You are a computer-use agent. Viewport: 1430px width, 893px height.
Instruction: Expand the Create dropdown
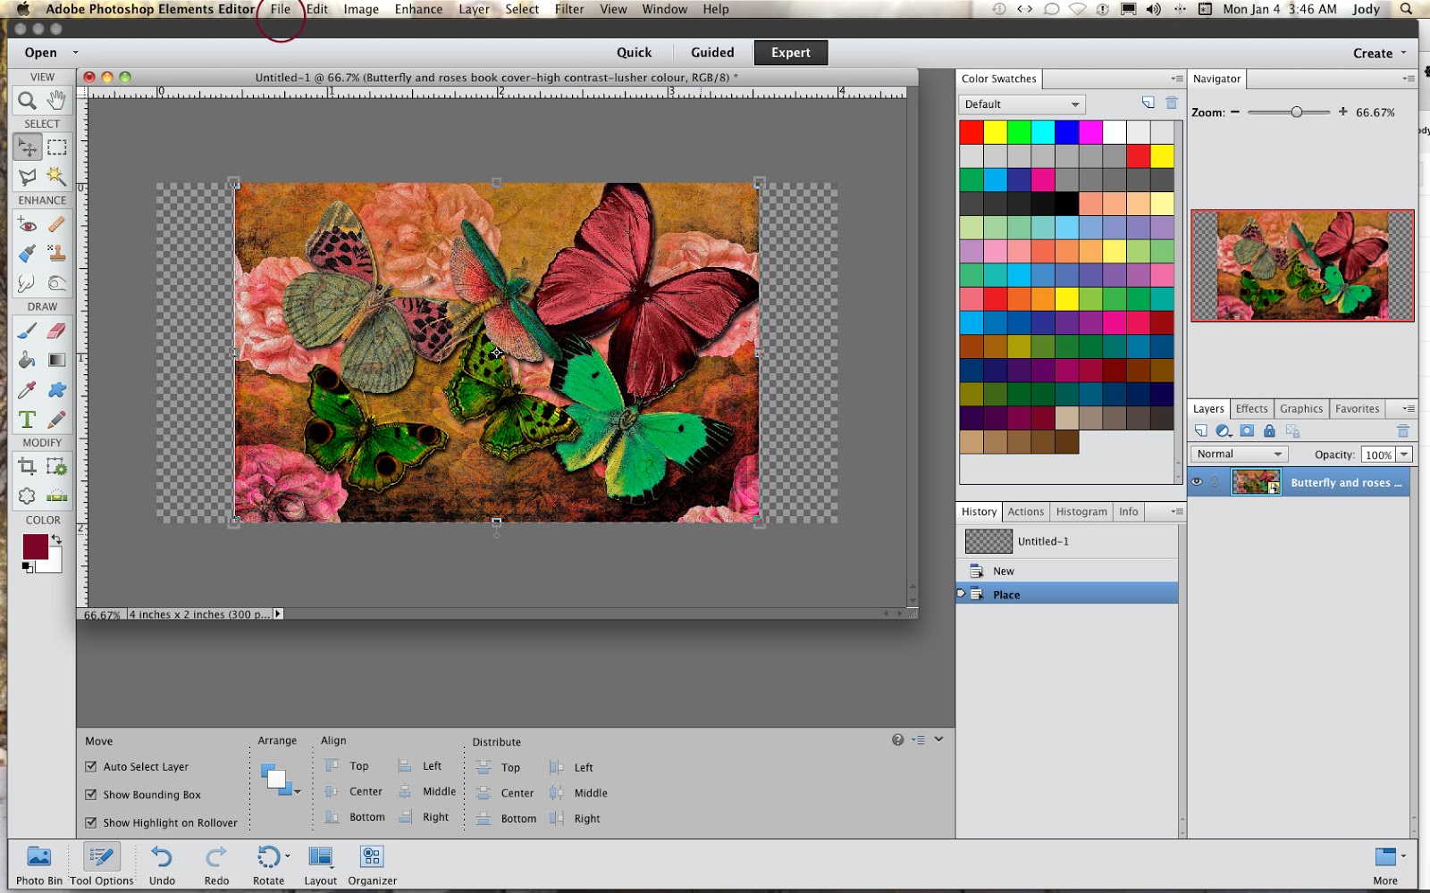click(1379, 53)
